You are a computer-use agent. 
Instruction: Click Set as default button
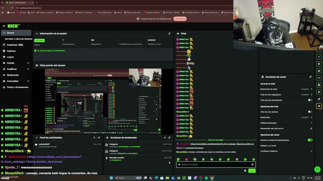[180, 19]
